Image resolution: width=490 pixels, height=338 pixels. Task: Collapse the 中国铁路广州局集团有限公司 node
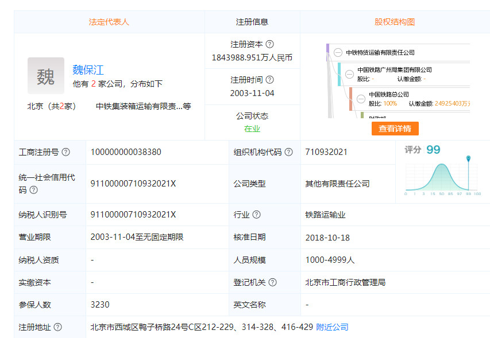349,75
